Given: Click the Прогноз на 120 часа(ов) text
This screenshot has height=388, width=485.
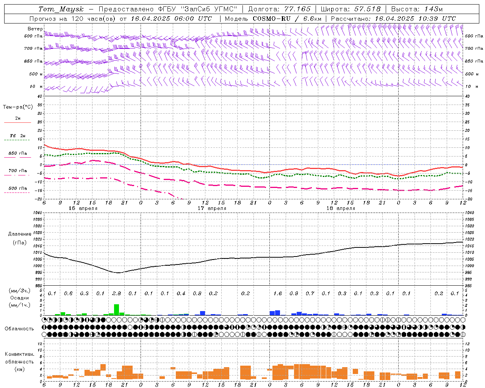Looking at the screenshot, I should (73, 19).
